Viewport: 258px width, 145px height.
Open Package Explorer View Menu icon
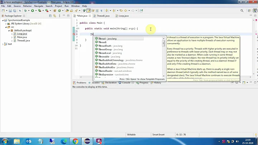59,16
